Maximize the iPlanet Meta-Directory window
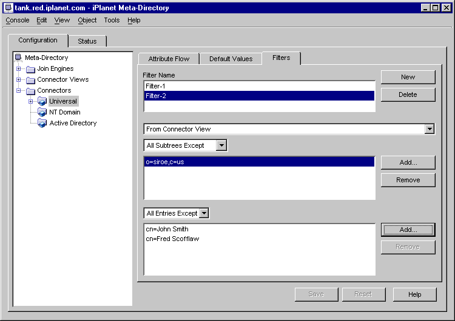Screen dimensions: 455x321 [436, 7]
